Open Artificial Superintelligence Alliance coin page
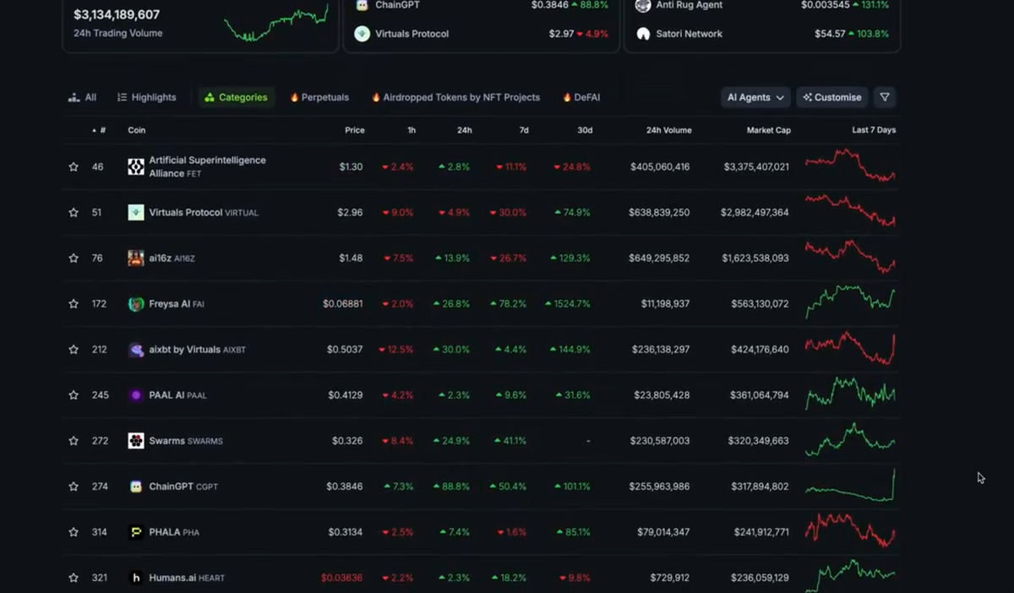Image resolution: width=1014 pixels, height=593 pixels. (208, 166)
